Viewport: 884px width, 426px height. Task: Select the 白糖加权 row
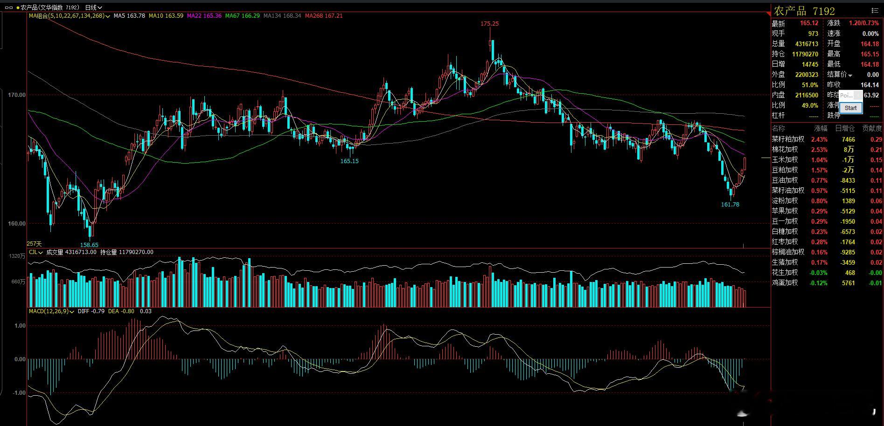point(827,232)
